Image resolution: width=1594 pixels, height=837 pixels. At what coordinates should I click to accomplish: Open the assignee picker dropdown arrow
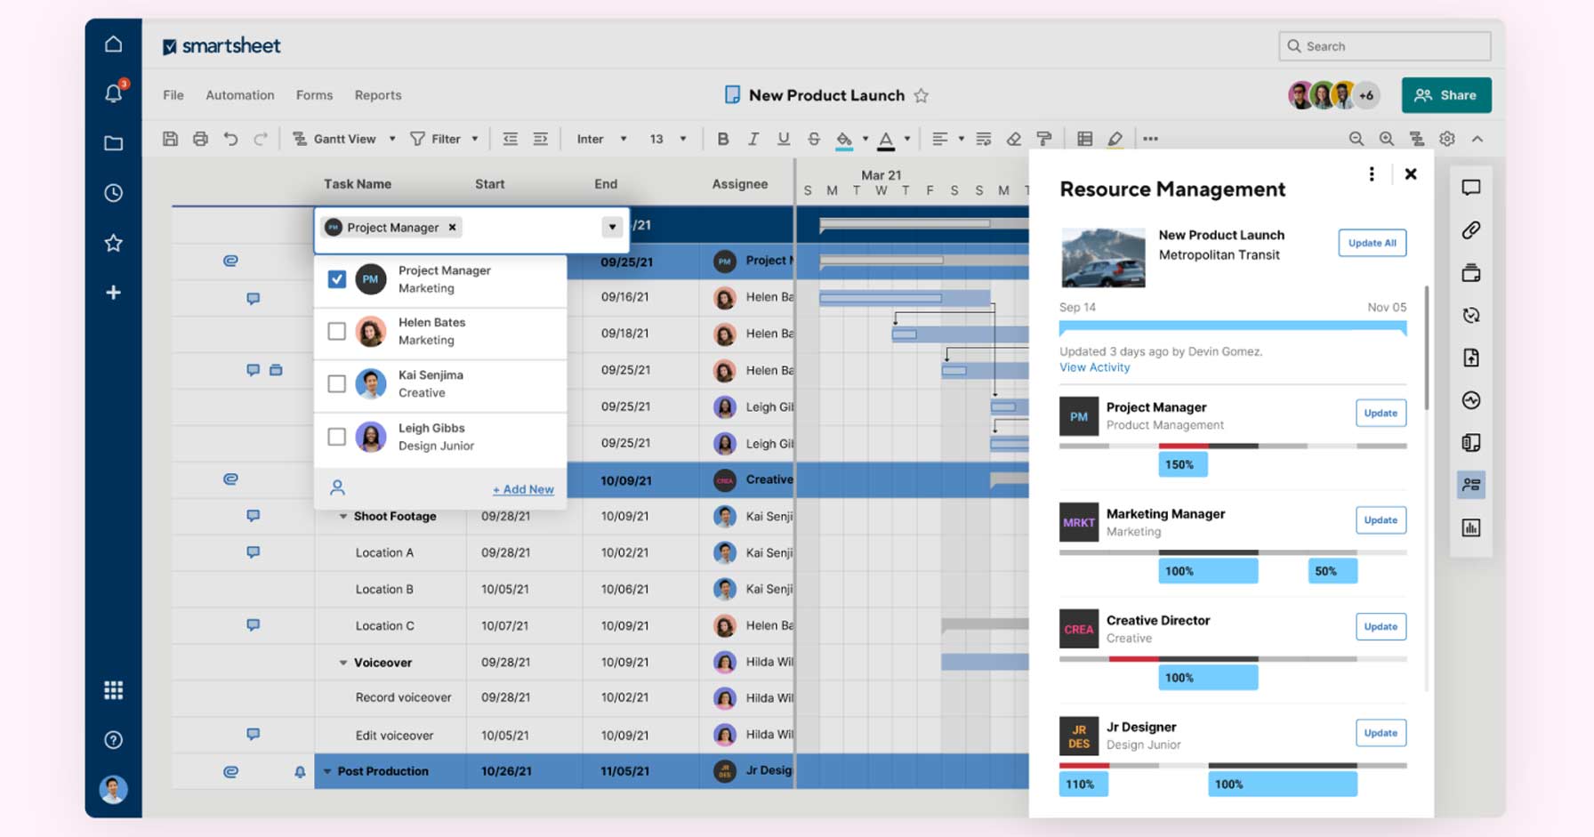pyautogui.click(x=612, y=227)
